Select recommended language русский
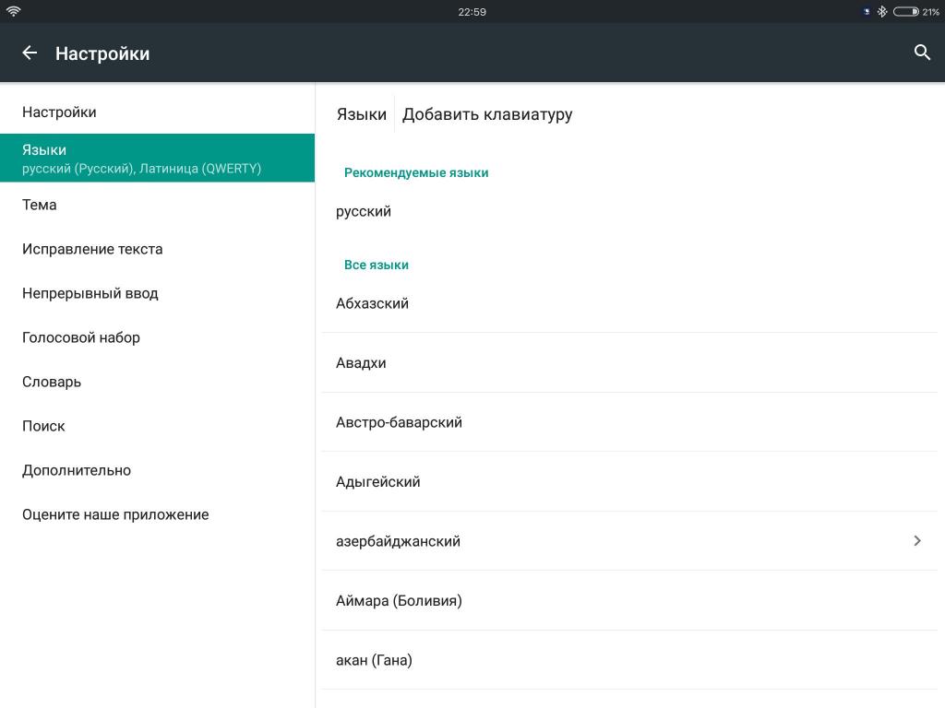The image size is (945, 708). click(x=629, y=211)
